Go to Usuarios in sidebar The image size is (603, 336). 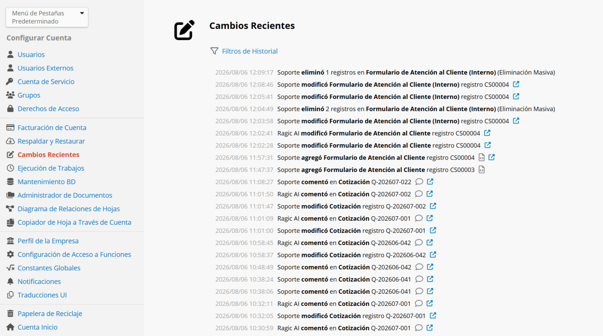[x=31, y=54]
